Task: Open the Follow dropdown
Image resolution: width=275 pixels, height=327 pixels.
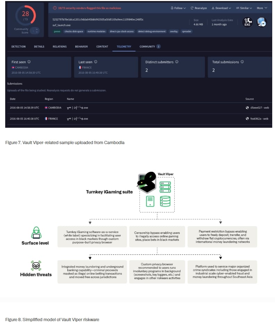Action: (x=178, y=8)
